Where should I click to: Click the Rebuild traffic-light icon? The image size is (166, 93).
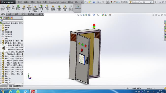coord(112,2)
